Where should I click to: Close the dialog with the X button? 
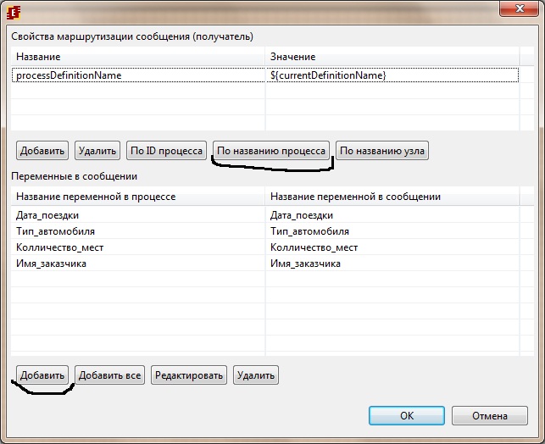coord(520,8)
